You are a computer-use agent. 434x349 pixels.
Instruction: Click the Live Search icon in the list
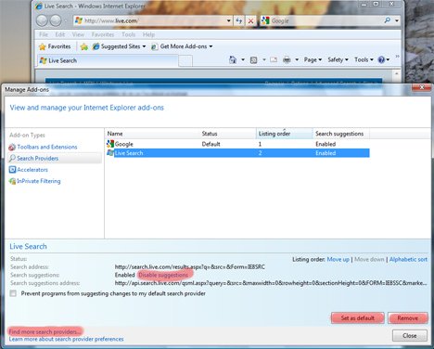point(110,153)
